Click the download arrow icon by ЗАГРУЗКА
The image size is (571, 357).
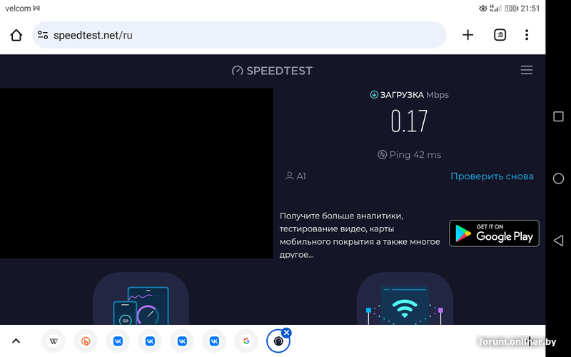[373, 95]
